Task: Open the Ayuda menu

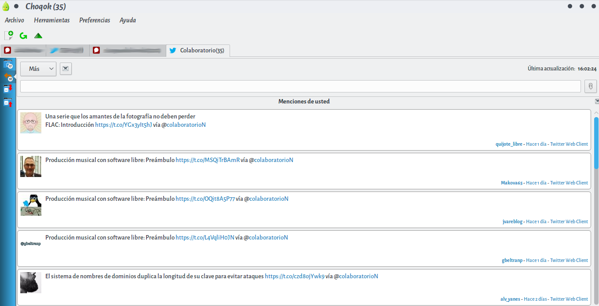Action: tap(128, 20)
